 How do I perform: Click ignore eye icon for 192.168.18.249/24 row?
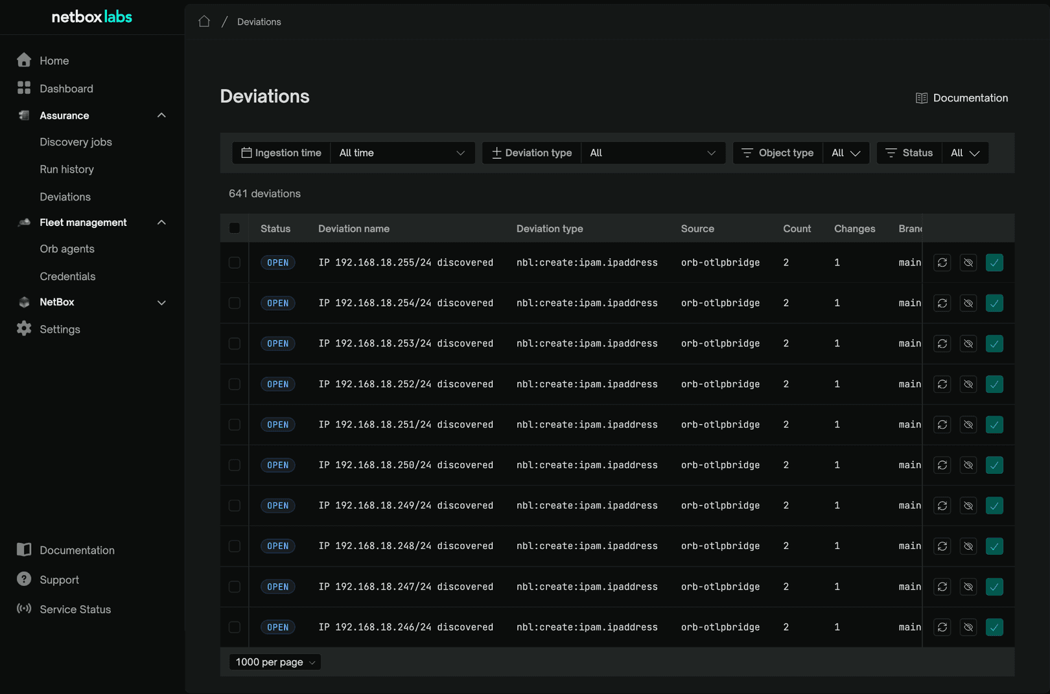968,506
